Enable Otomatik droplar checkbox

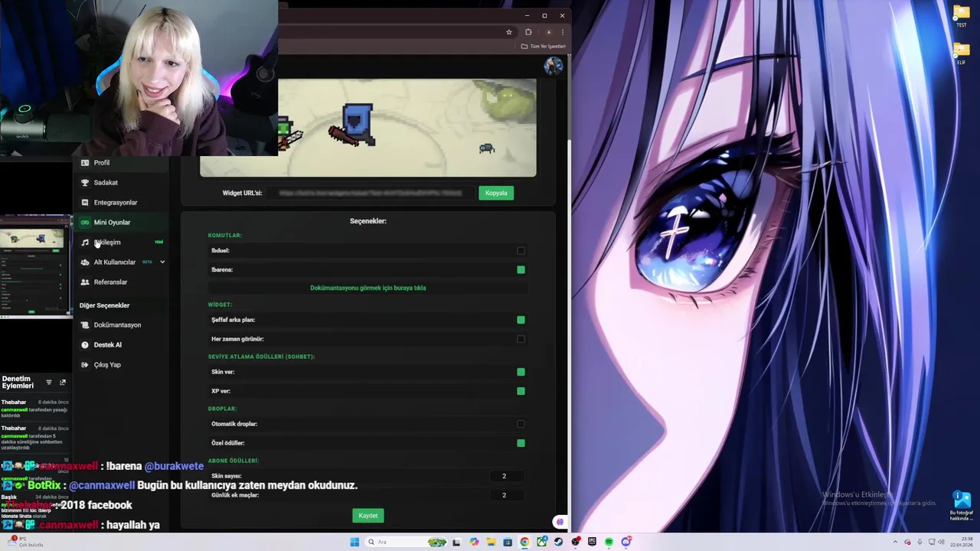point(521,424)
